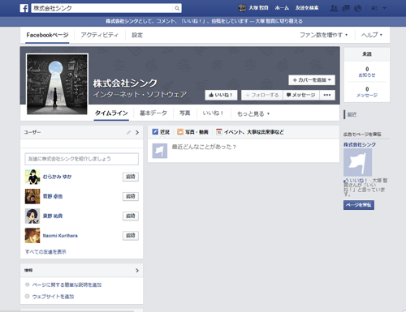
Task: Click 招待 button next to Naomi Kurihara
Action: click(x=131, y=236)
